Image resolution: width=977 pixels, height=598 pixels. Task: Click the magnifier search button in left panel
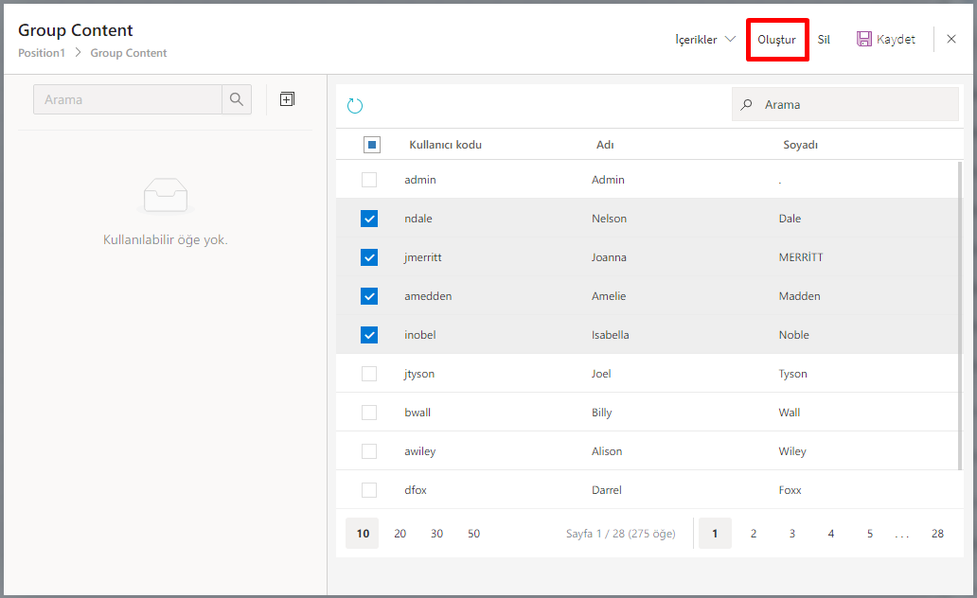coord(237,99)
